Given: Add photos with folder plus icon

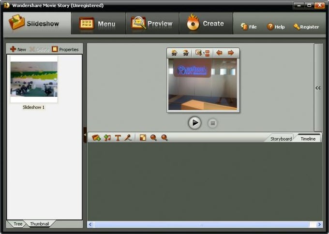Looking at the screenshot, I should click(x=96, y=138).
